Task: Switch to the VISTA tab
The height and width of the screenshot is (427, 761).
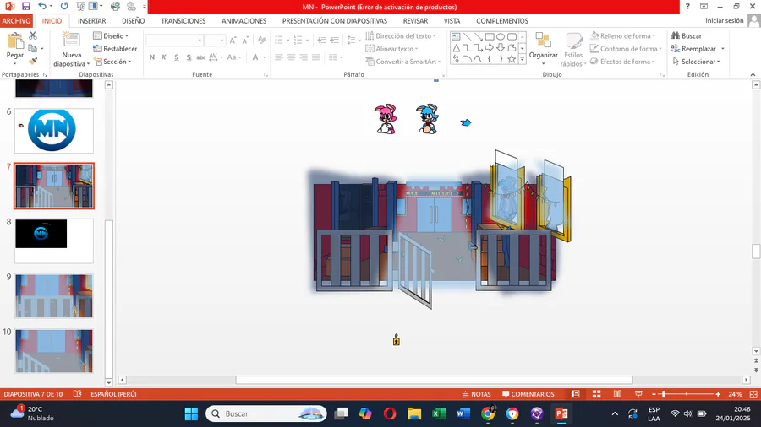Action: [x=452, y=21]
